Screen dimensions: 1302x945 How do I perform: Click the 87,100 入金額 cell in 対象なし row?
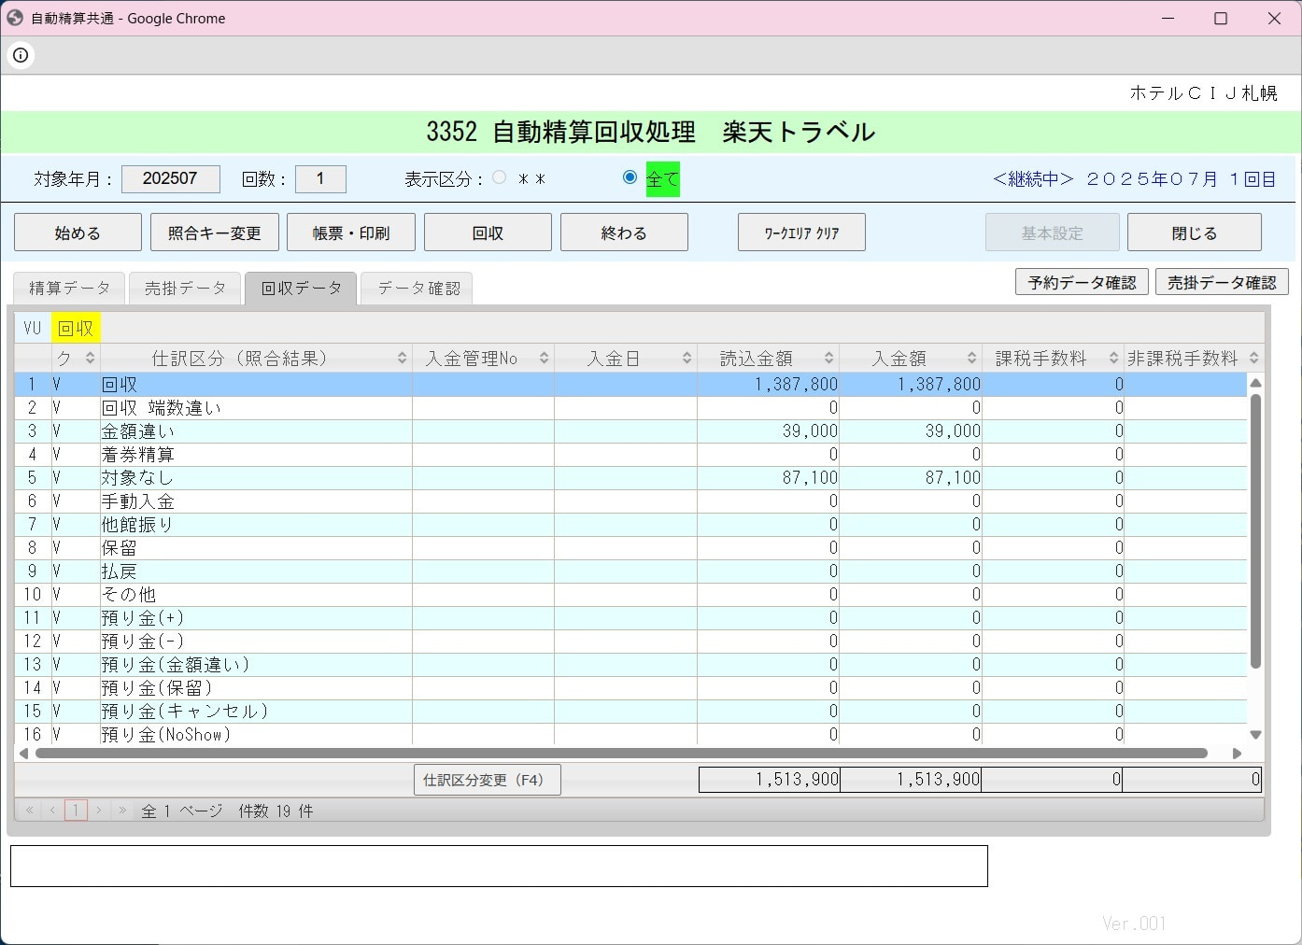pyautogui.click(x=911, y=478)
